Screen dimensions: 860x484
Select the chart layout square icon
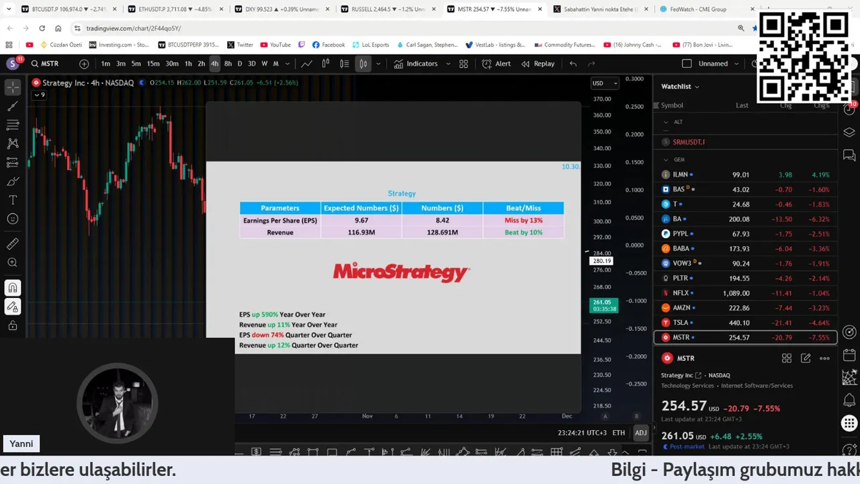click(687, 64)
